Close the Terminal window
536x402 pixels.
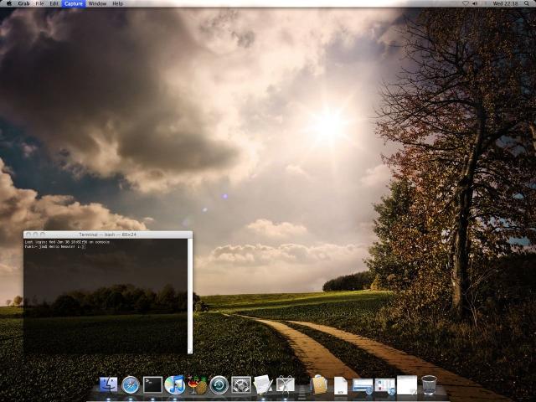tap(28, 234)
